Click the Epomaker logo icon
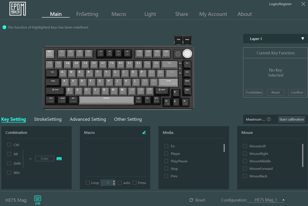Screen dimensions: 308x206 click(18, 9)
